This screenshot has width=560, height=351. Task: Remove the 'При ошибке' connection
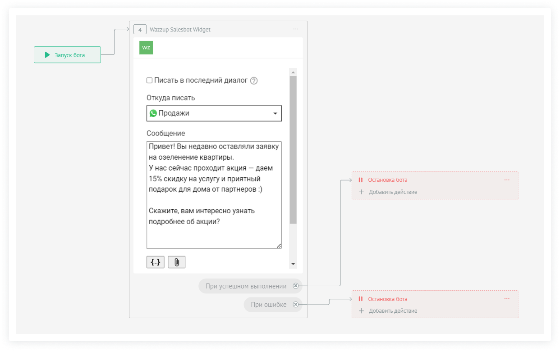click(x=295, y=305)
